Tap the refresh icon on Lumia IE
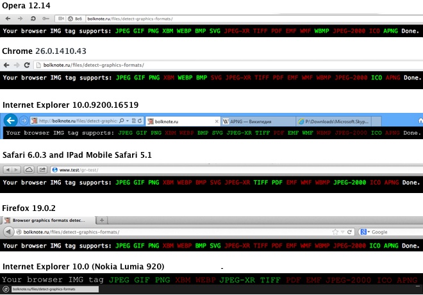 click(x=6, y=289)
